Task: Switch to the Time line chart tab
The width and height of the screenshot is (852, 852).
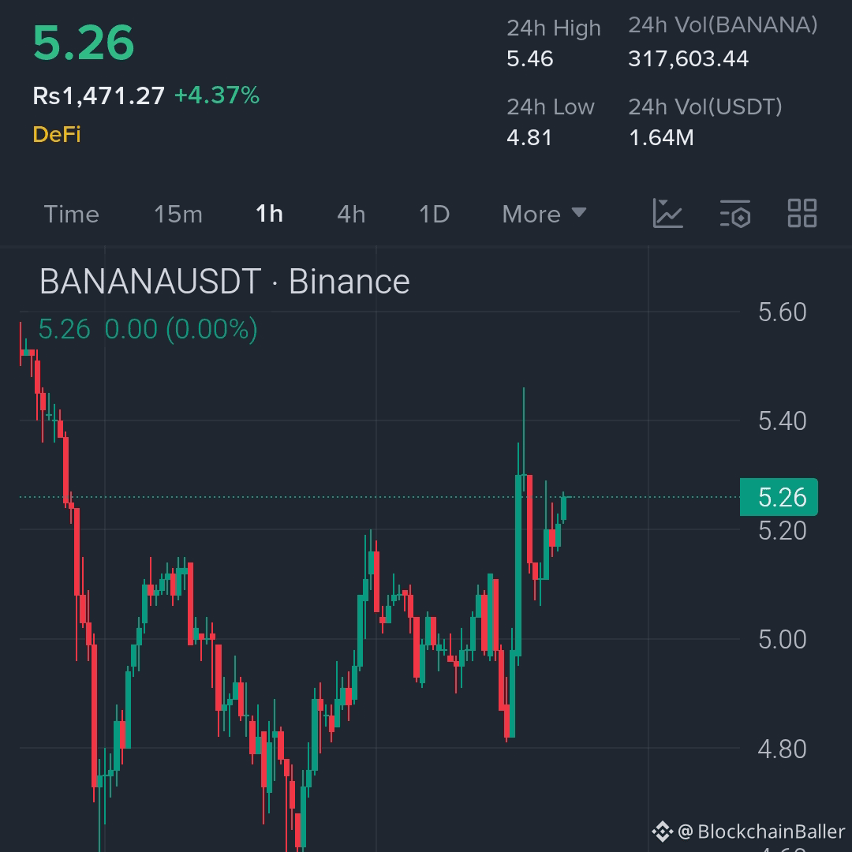Action: (x=72, y=215)
